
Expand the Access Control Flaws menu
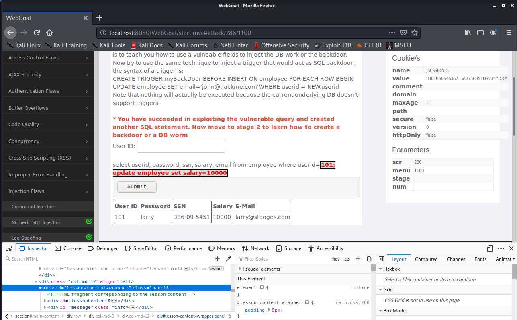point(48,58)
